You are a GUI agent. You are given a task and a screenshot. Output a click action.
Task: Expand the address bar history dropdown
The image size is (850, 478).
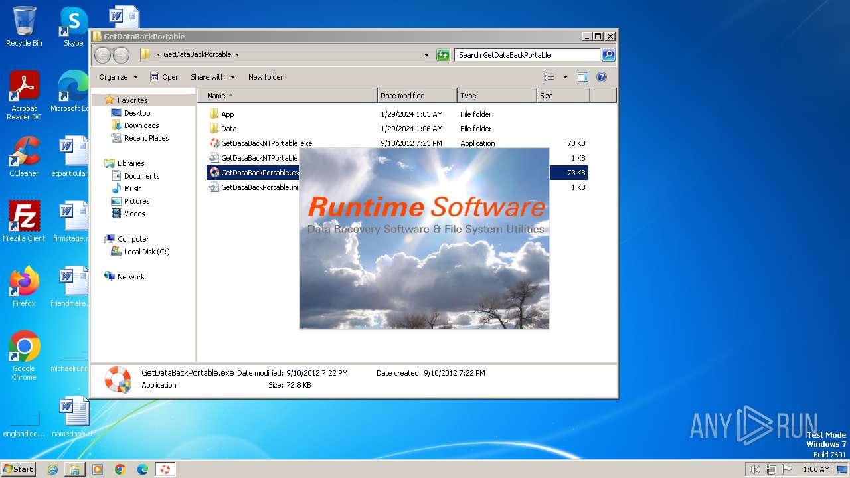426,55
